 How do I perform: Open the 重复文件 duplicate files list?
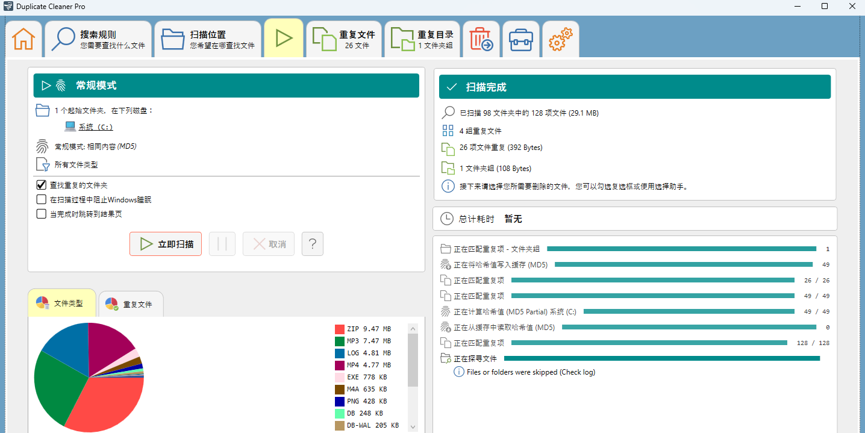coord(344,38)
